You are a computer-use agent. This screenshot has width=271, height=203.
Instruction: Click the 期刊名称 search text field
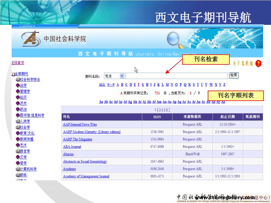(x=177, y=76)
